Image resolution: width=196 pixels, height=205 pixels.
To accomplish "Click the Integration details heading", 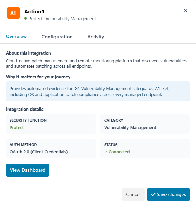I will (x=25, y=109).
